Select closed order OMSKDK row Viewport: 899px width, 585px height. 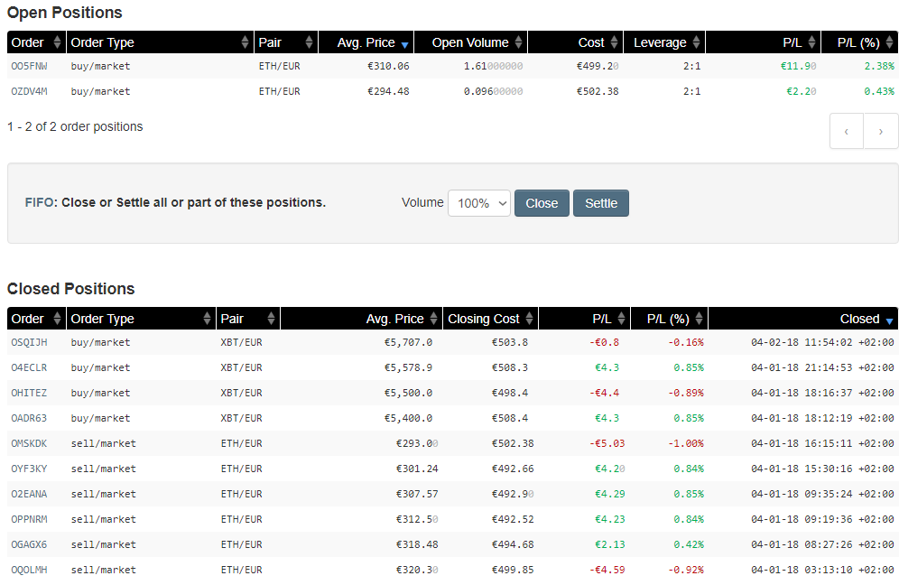click(453, 443)
